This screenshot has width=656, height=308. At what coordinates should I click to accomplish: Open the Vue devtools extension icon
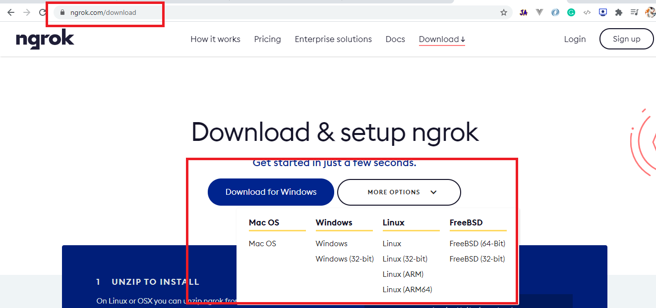pyautogui.click(x=539, y=12)
